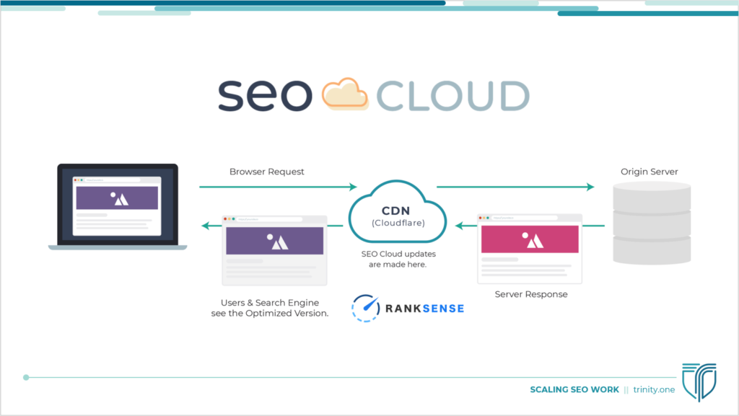
Task: Click the "CLOUD" word in the title
Action: click(453, 96)
